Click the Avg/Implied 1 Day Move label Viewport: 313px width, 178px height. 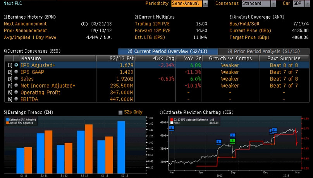(x=30, y=37)
